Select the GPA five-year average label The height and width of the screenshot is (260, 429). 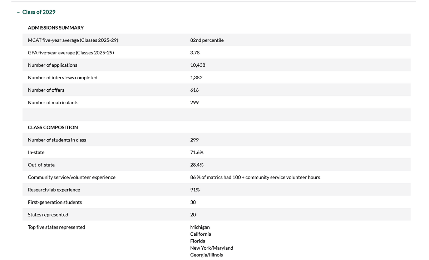[71, 53]
